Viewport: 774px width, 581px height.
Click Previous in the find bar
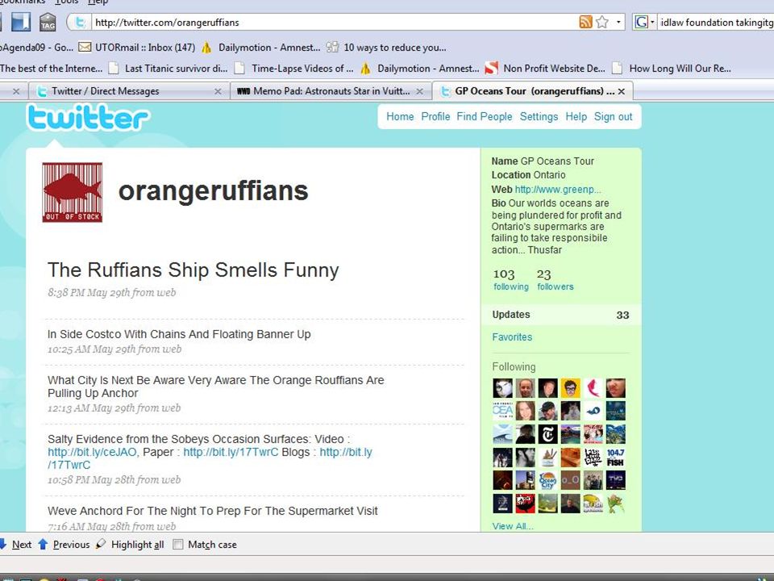[x=64, y=545]
